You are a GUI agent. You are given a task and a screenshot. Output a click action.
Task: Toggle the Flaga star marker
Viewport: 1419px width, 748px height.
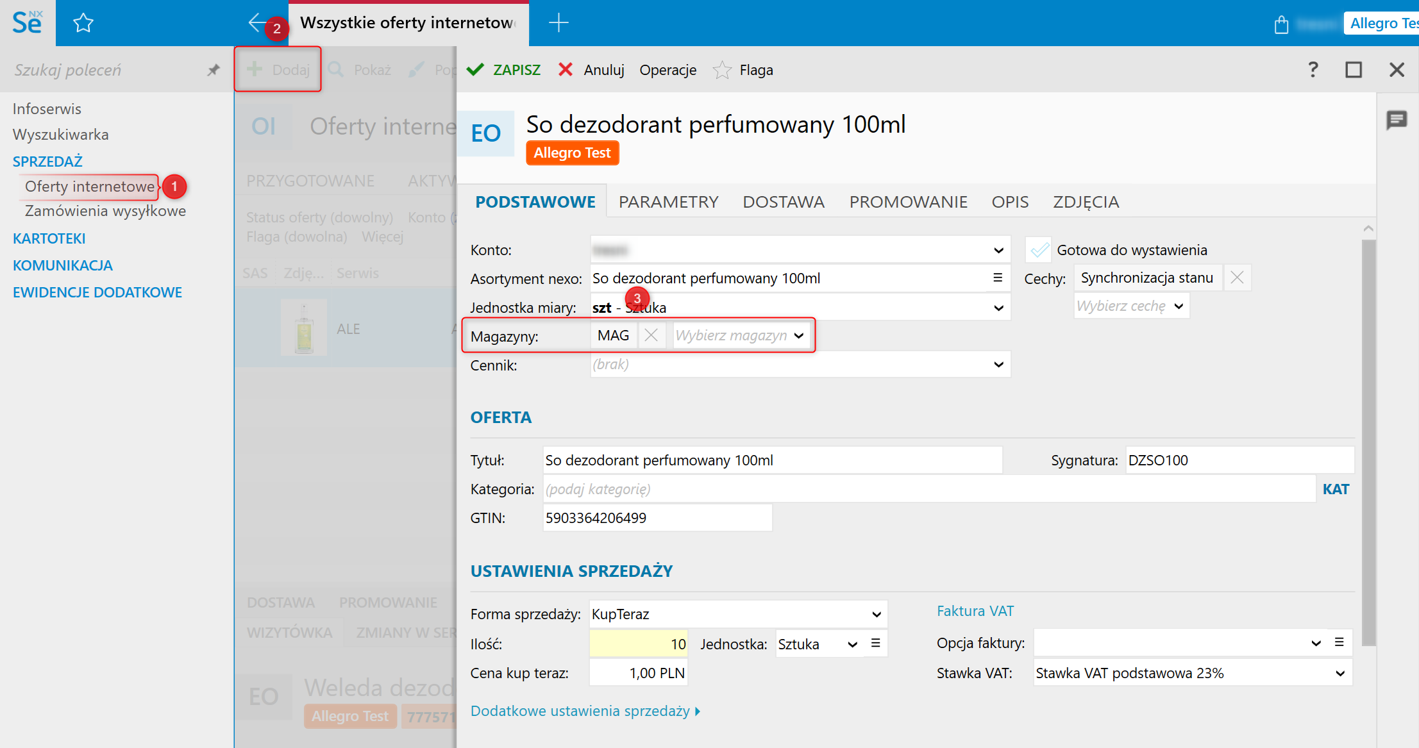723,70
